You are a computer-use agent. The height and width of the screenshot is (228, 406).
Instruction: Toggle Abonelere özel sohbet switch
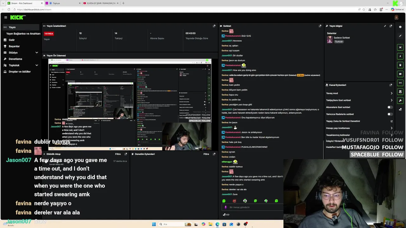[390, 107]
